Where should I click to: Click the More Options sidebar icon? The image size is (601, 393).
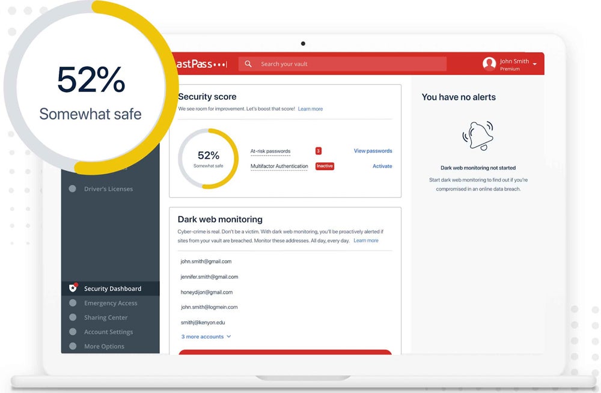73,346
